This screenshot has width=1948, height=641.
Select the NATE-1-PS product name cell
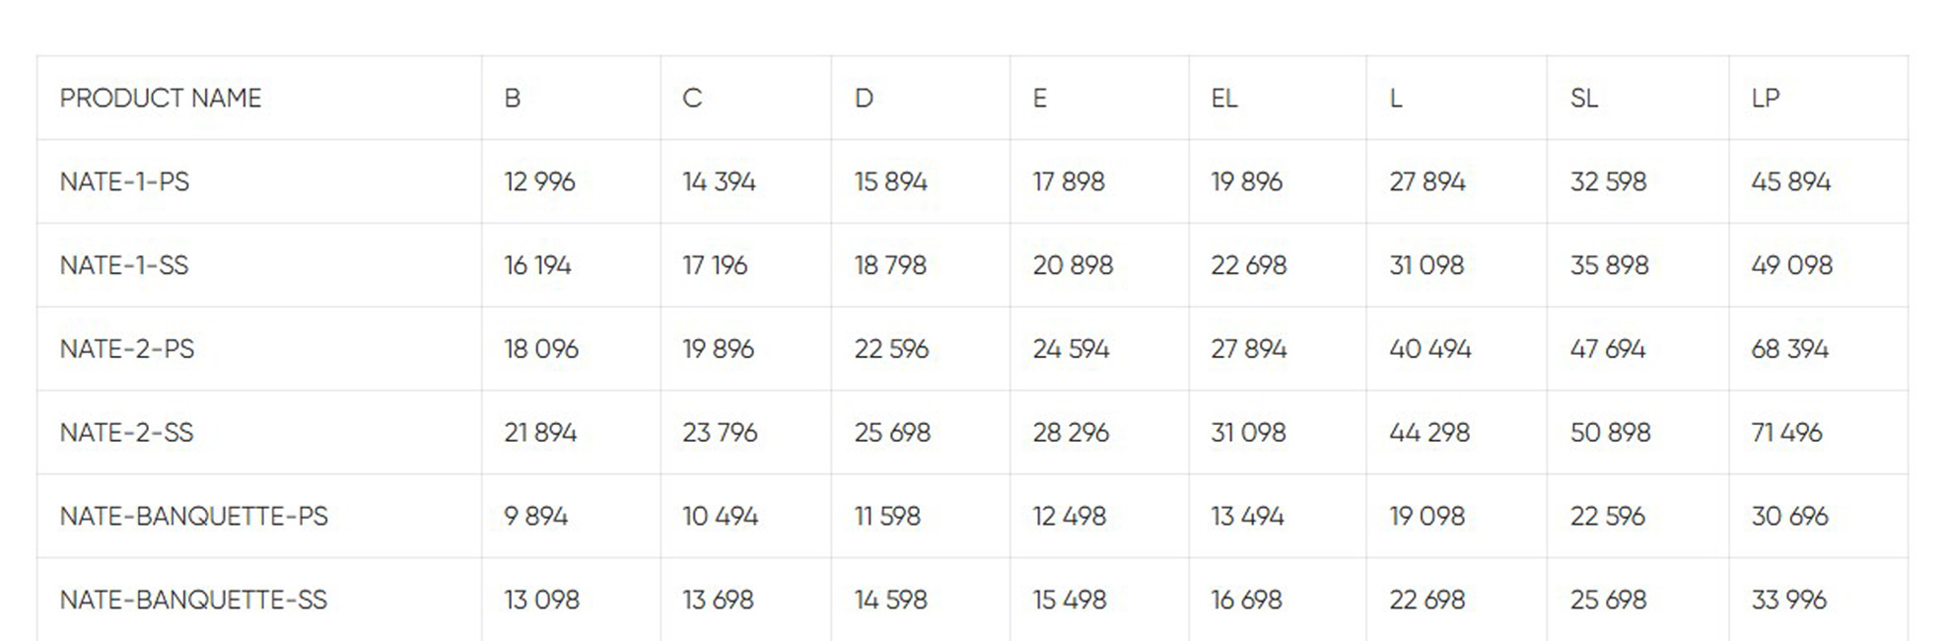tap(124, 182)
